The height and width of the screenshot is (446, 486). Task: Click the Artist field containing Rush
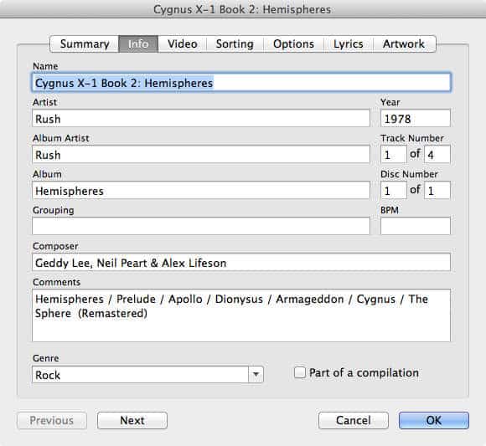[201, 118]
